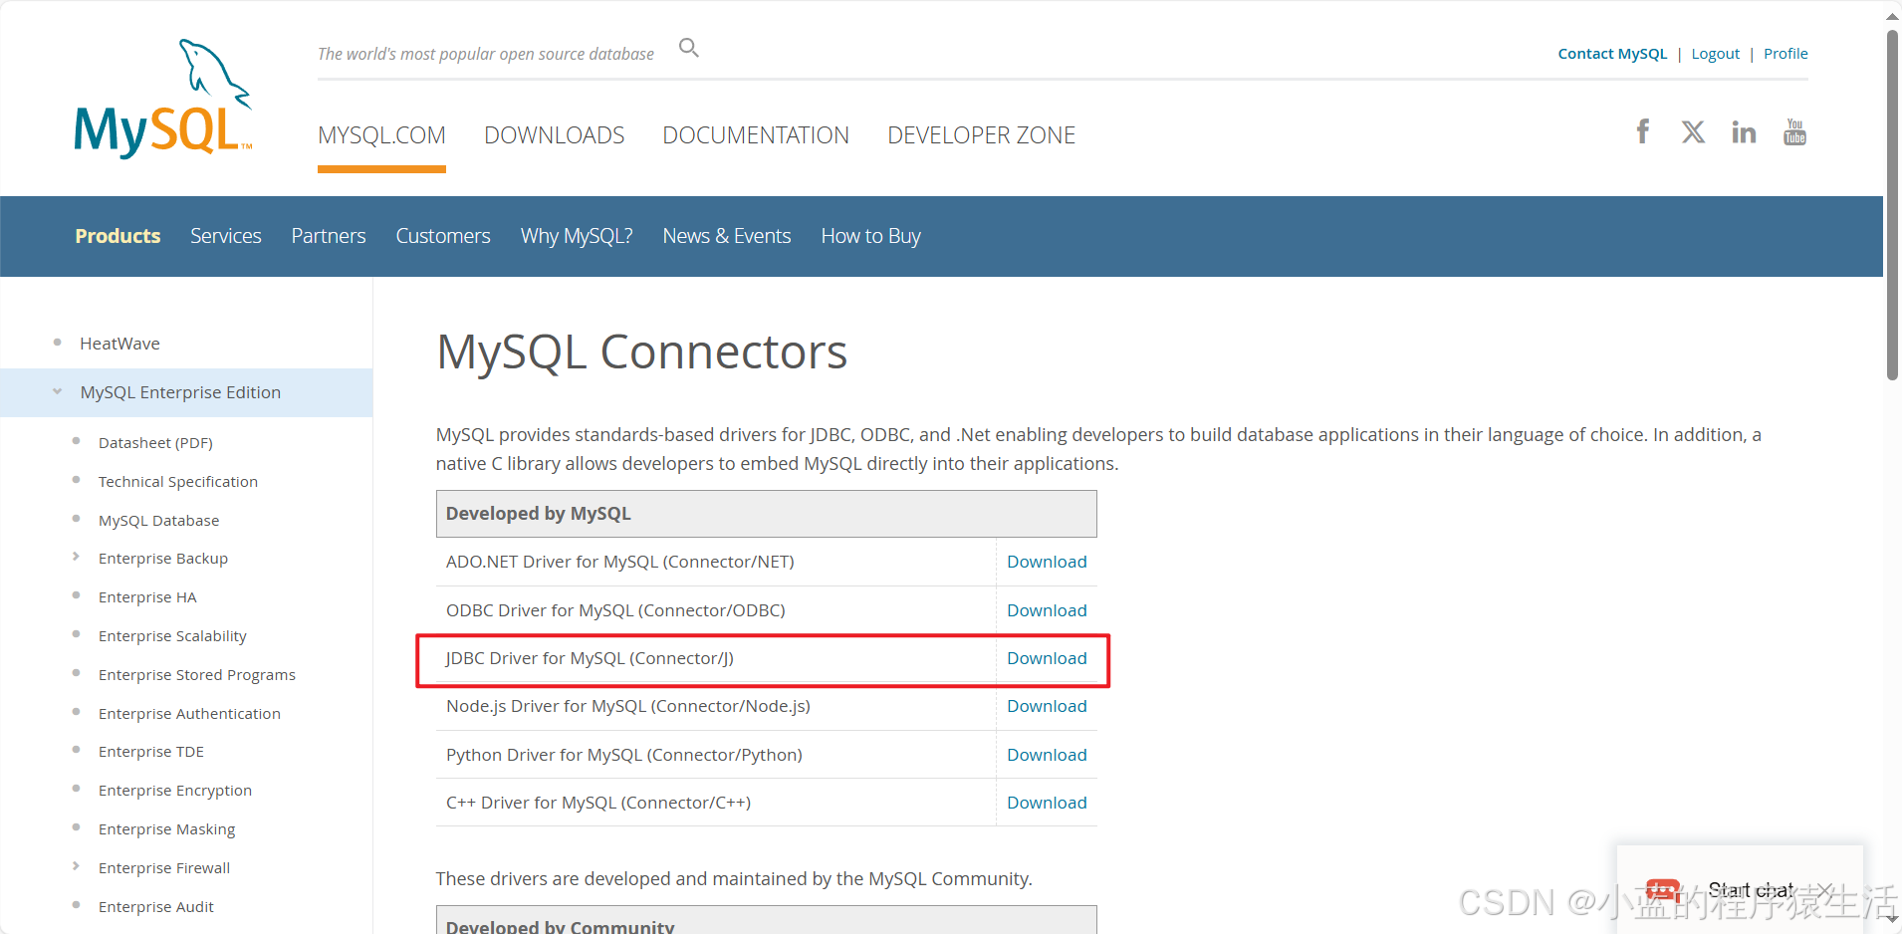This screenshot has height=934, width=1902.
Task: Click the 'Developed by MySQL' table header
Action: click(x=767, y=514)
